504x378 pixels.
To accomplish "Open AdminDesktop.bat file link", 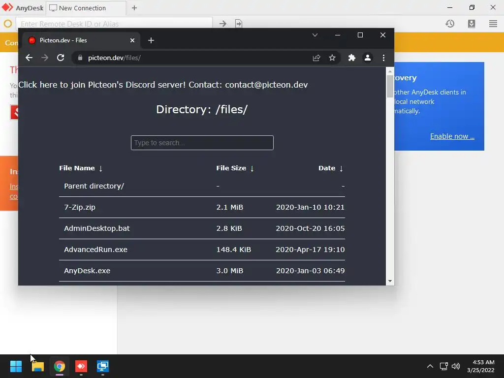I will (x=97, y=228).
